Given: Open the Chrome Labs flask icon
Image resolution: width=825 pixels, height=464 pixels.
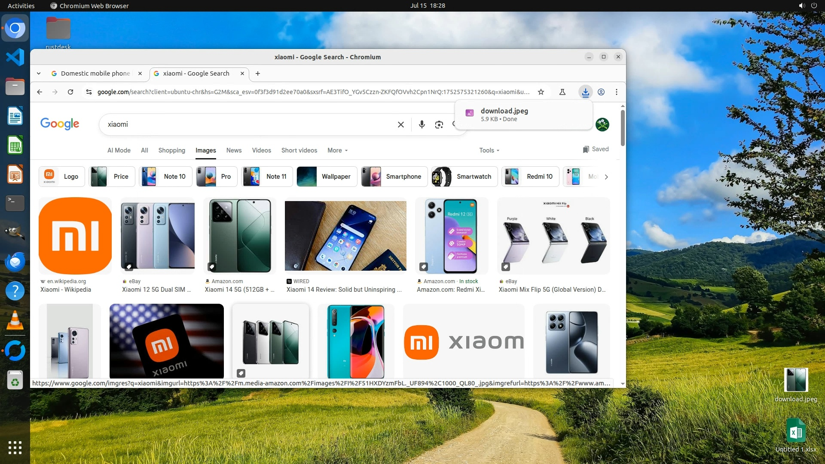Looking at the screenshot, I should pyautogui.click(x=562, y=92).
